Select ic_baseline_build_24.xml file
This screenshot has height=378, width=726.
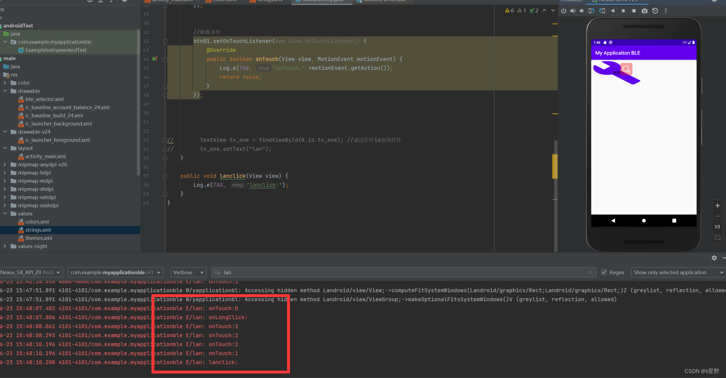(54, 115)
